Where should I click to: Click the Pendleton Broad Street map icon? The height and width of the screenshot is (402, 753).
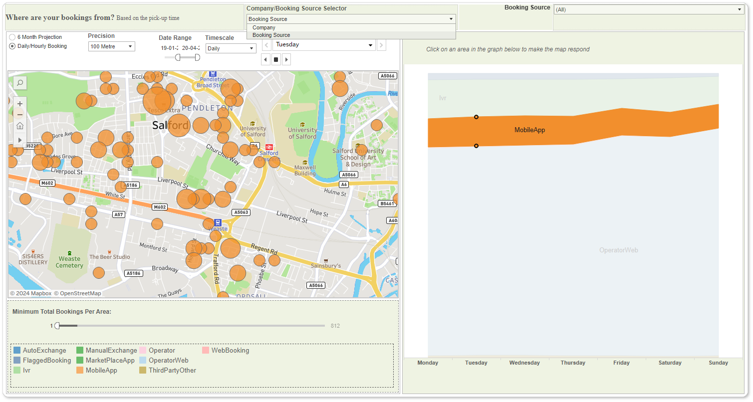pos(213,73)
